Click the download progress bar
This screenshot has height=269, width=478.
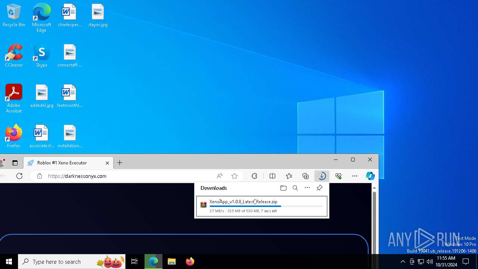266,206
